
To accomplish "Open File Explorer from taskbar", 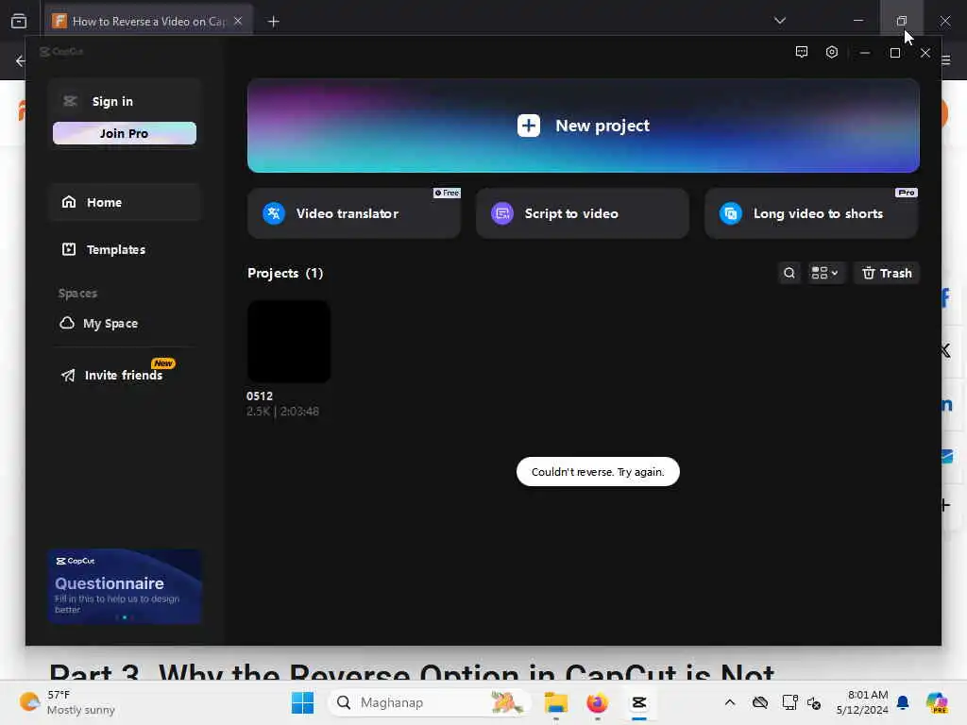I will click(555, 702).
